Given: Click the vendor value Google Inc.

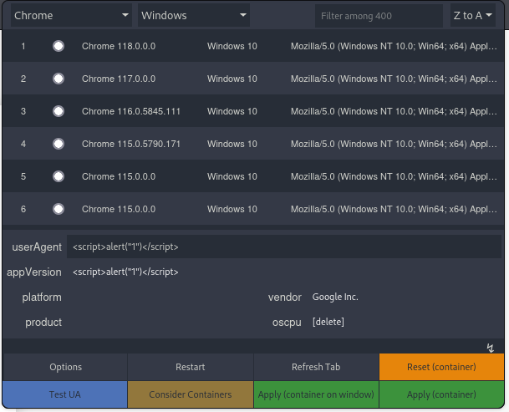Looking at the screenshot, I should tap(335, 297).
